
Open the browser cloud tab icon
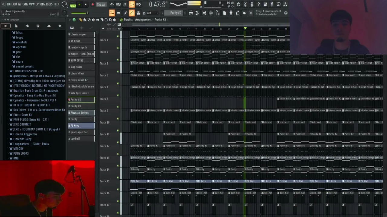[x=49, y=26]
